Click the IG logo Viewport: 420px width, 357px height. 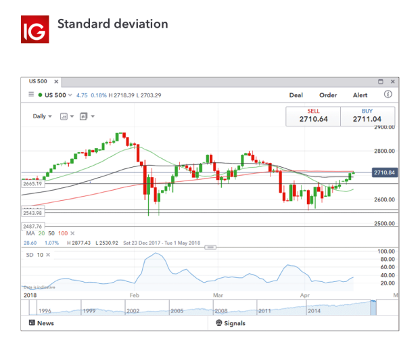click(x=34, y=29)
